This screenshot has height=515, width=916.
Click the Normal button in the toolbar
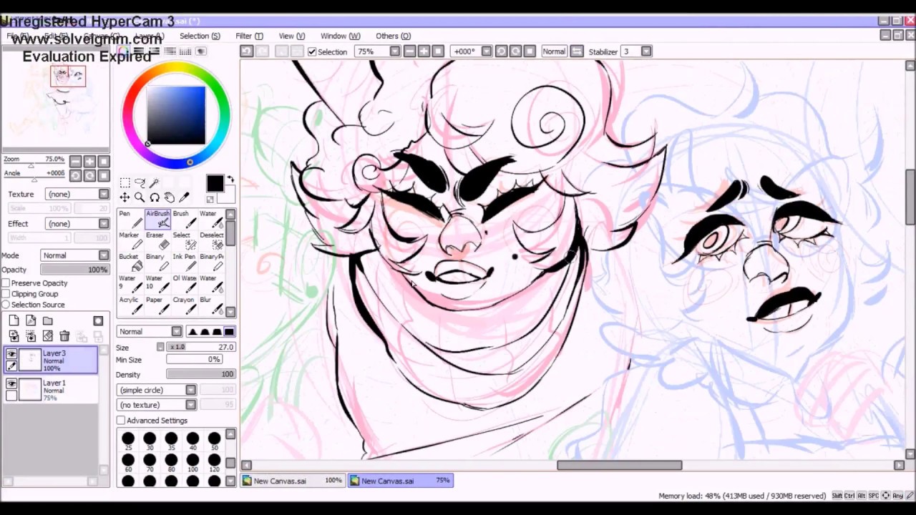click(554, 51)
